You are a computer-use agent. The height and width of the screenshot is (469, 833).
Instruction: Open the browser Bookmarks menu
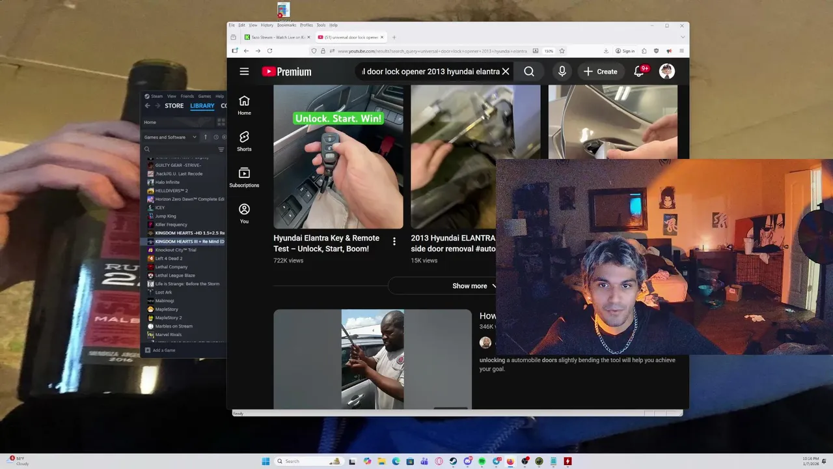pyautogui.click(x=286, y=25)
